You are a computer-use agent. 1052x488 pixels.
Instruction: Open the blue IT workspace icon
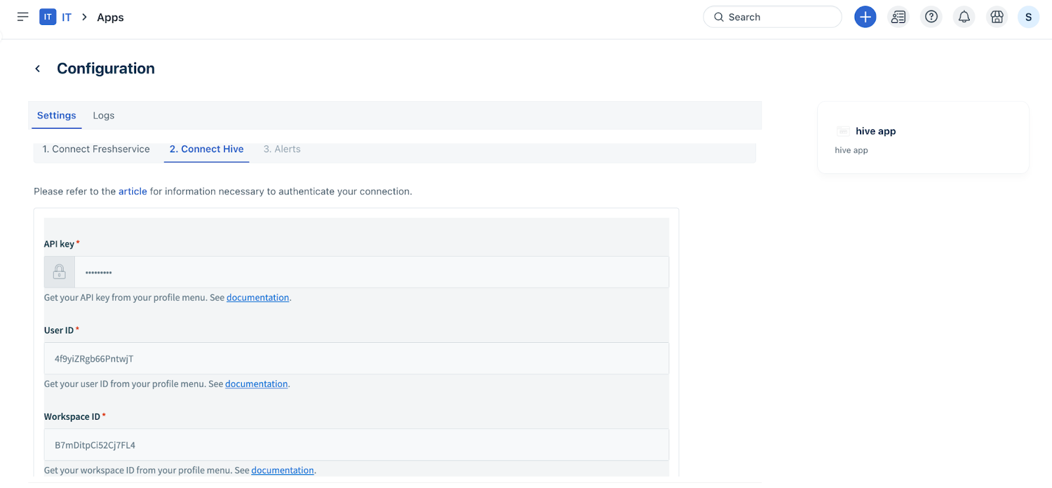coord(48,17)
